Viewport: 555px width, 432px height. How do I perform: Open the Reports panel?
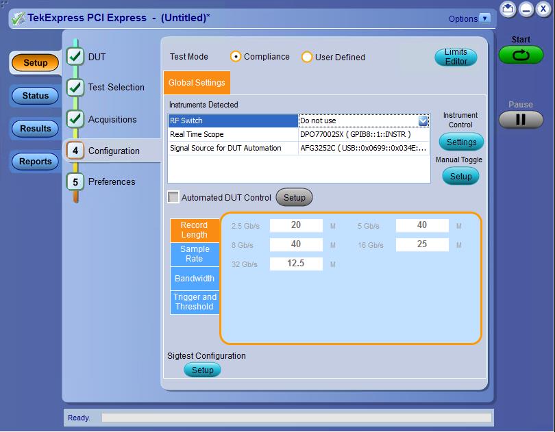tap(35, 162)
